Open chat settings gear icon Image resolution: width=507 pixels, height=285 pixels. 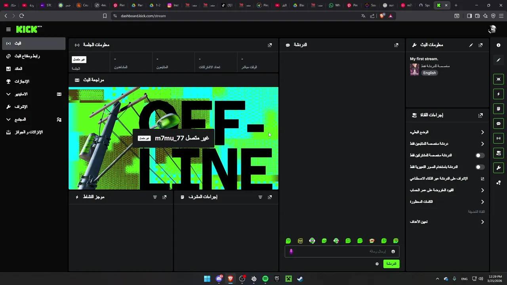tap(377, 264)
